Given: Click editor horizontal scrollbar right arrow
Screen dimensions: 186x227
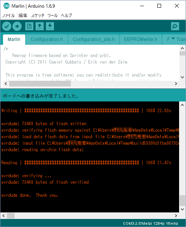Looking at the screenshot, I should pyautogui.click(x=176, y=84).
